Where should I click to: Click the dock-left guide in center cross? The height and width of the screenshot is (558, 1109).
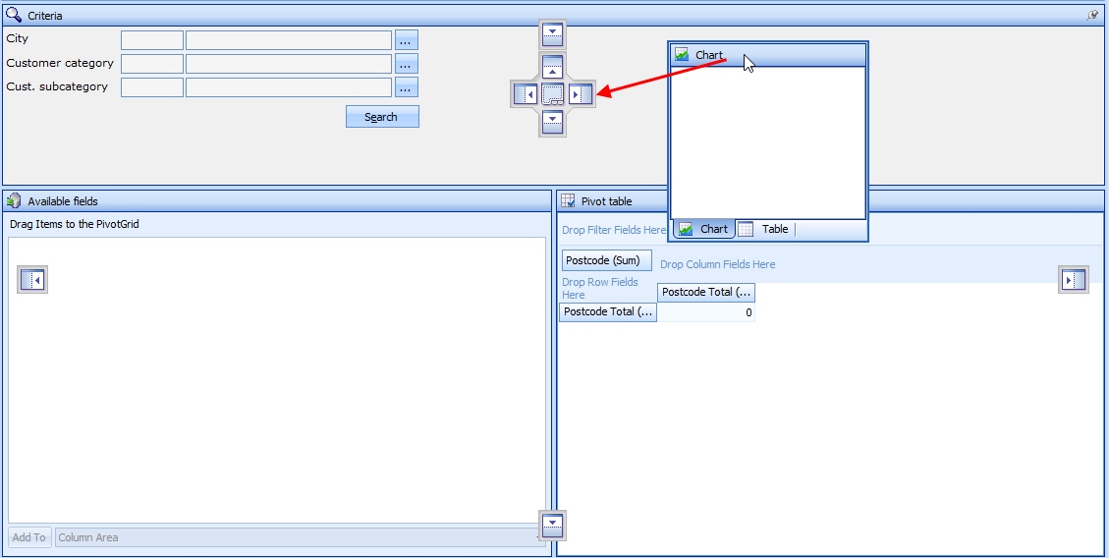(x=526, y=95)
